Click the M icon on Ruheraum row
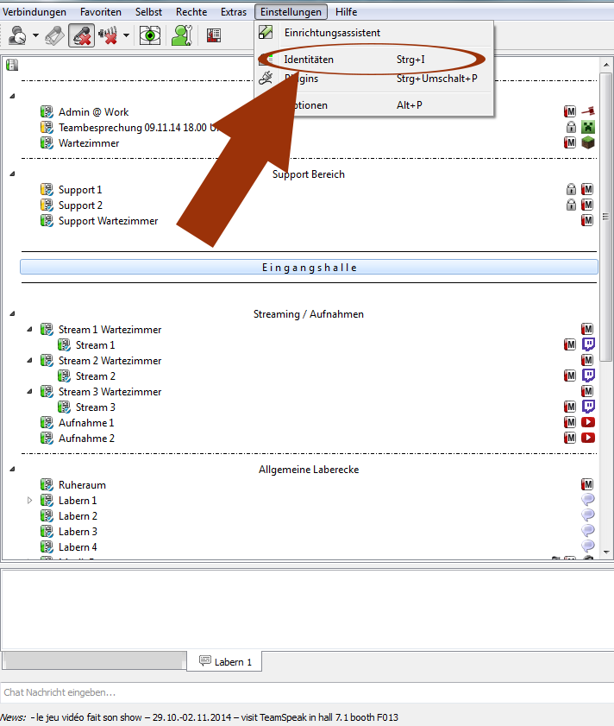Screen dimensions: 614x726 (587, 484)
